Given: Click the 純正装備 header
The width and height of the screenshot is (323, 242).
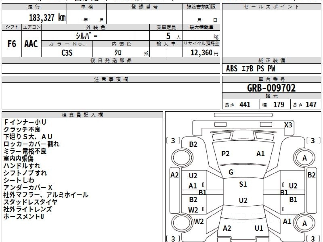Looking at the screenshot, I should (x=272, y=60).
